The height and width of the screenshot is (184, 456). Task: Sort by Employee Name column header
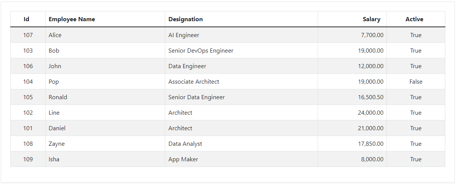72,19
